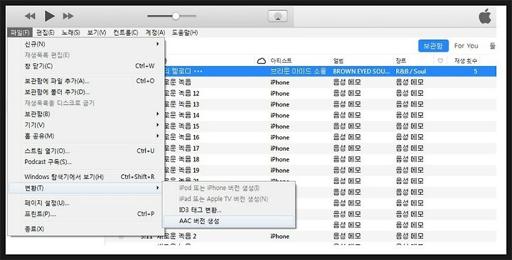
Task: Choose 보관함에 파일 추가(A)...
Action: [x=87, y=81]
